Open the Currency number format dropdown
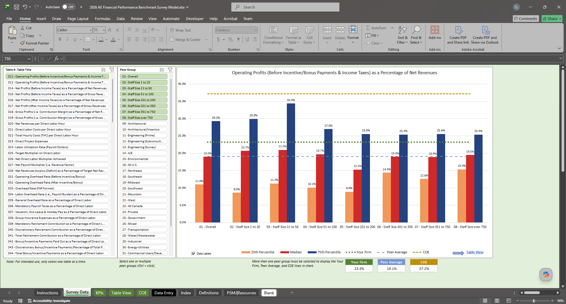This screenshot has height=304, width=566. click(x=256, y=30)
